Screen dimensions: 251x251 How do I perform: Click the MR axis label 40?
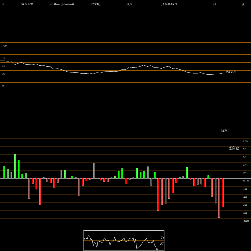click(245, 165)
